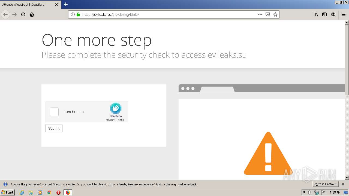Screen dimensions: 349x196
Task: Click the show desktop tray icon
Action: [346, 192]
